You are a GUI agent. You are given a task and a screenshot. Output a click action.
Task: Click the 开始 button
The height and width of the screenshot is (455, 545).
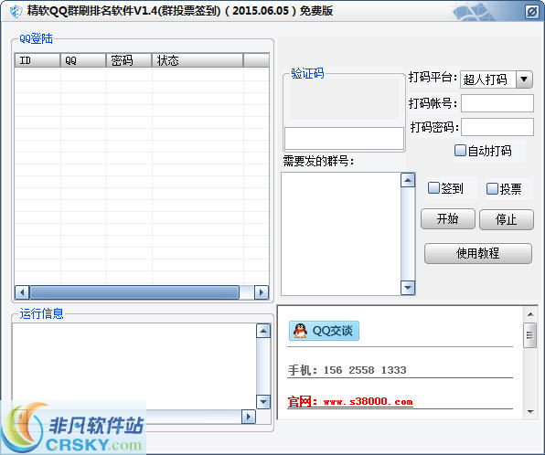(x=448, y=218)
